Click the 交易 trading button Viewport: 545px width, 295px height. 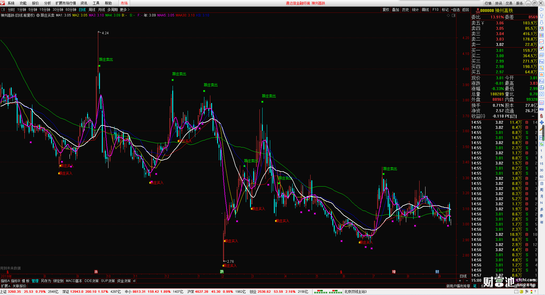pyautogui.click(x=509, y=3)
